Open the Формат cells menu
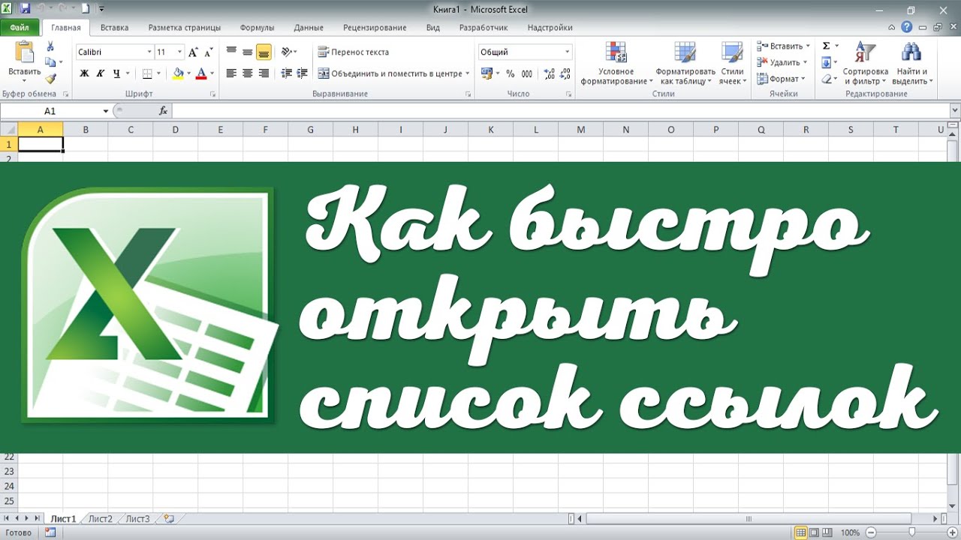 tap(781, 79)
